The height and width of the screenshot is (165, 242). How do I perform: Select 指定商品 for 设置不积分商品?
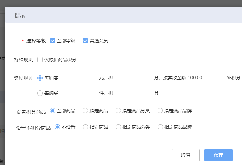(85, 127)
